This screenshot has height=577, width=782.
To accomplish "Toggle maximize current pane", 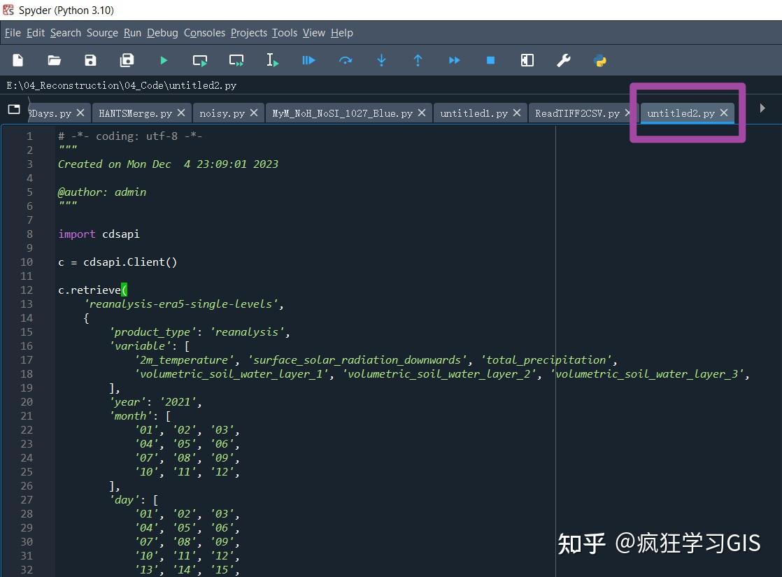I will [x=527, y=60].
